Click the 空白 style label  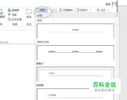point(39,20)
